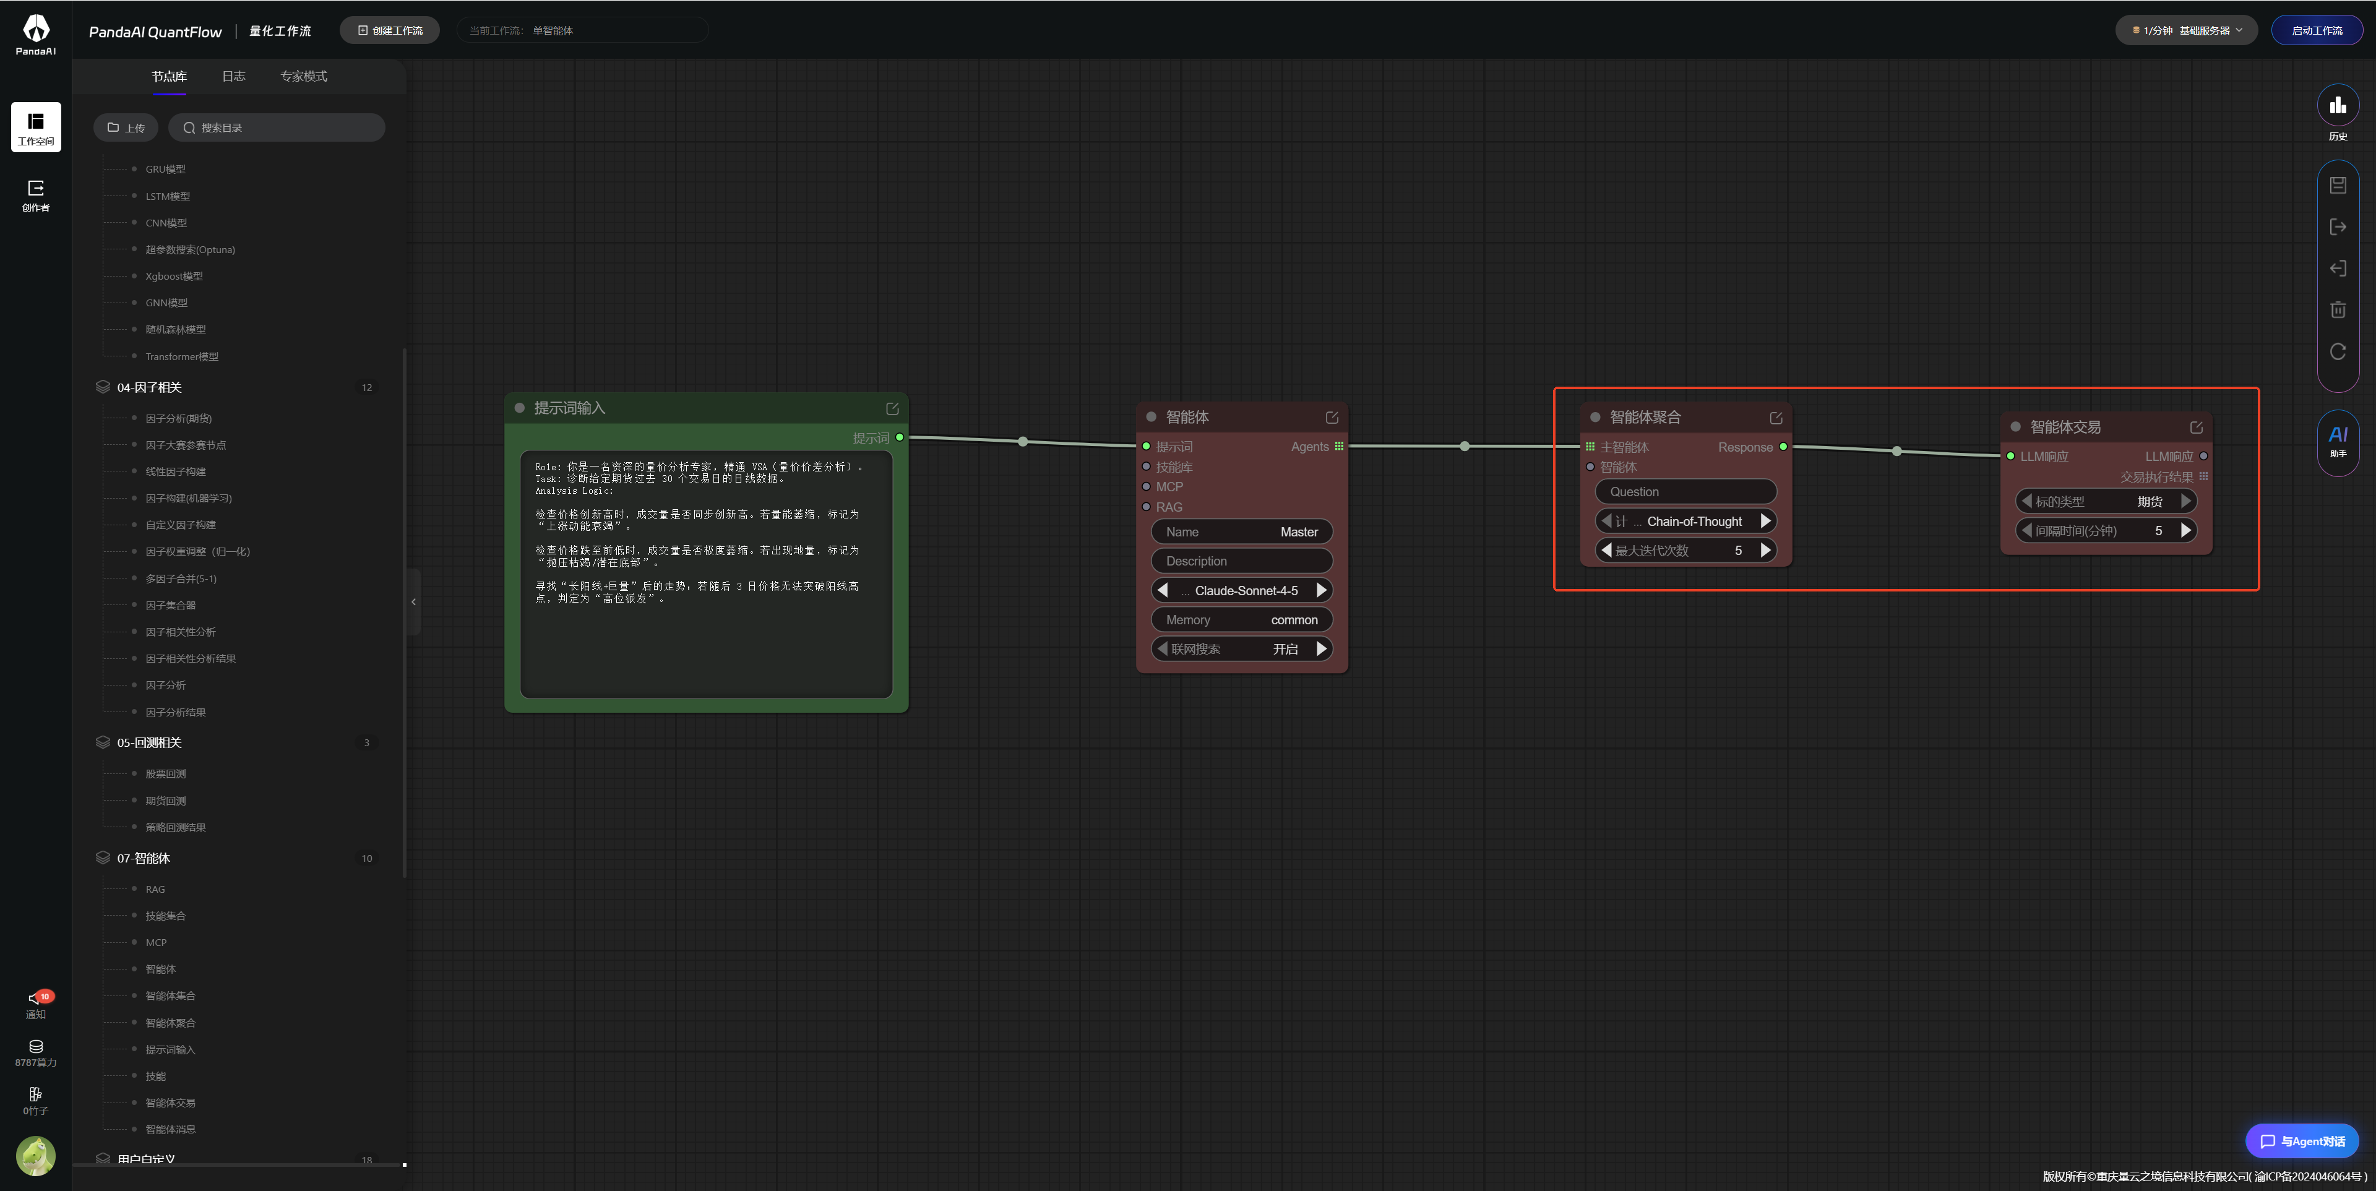
Task: Toggle status dot on 提示词输入 node
Action: pos(519,408)
